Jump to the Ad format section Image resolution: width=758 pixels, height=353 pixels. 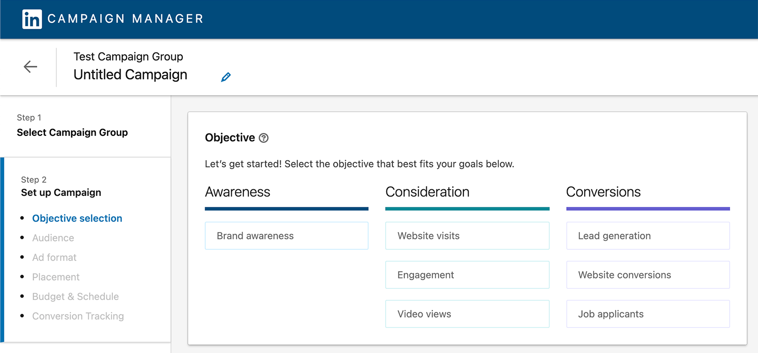(x=54, y=257)
